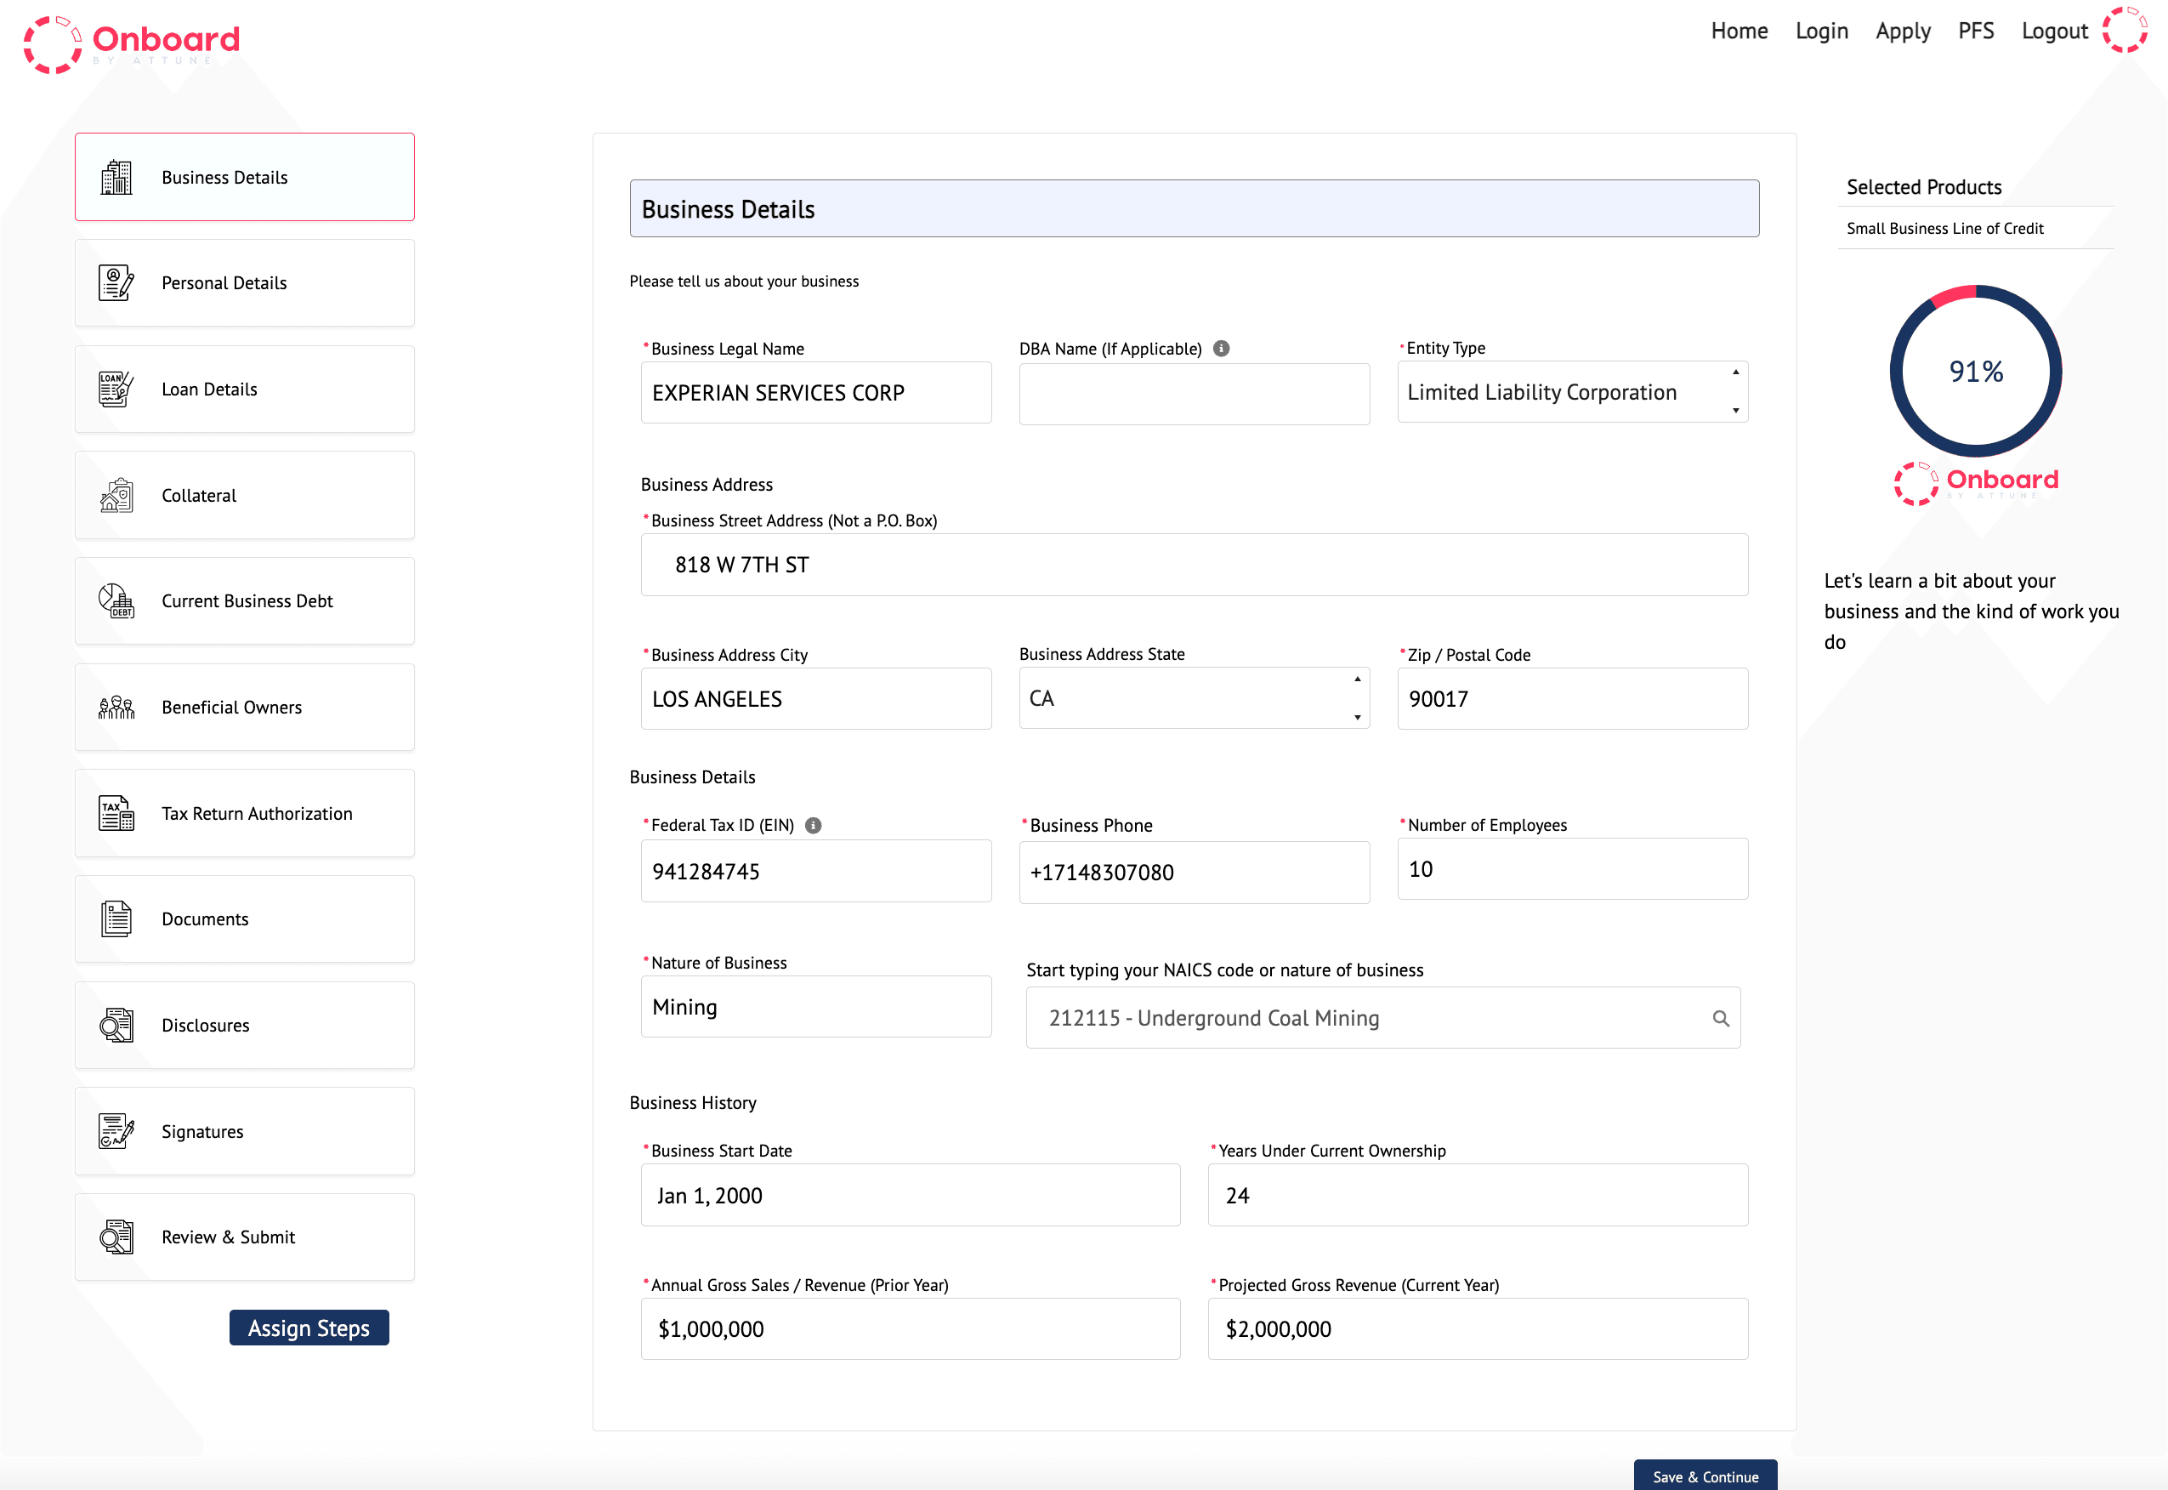Go to the Documents step

[245, 919]
